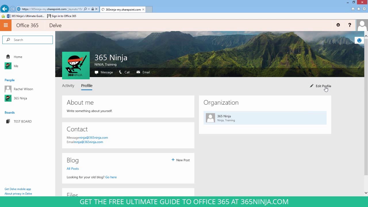Click the Email ninja@365ninja.com address
The height and width of the screenshot is (207, 368).
tap(89, 142)
